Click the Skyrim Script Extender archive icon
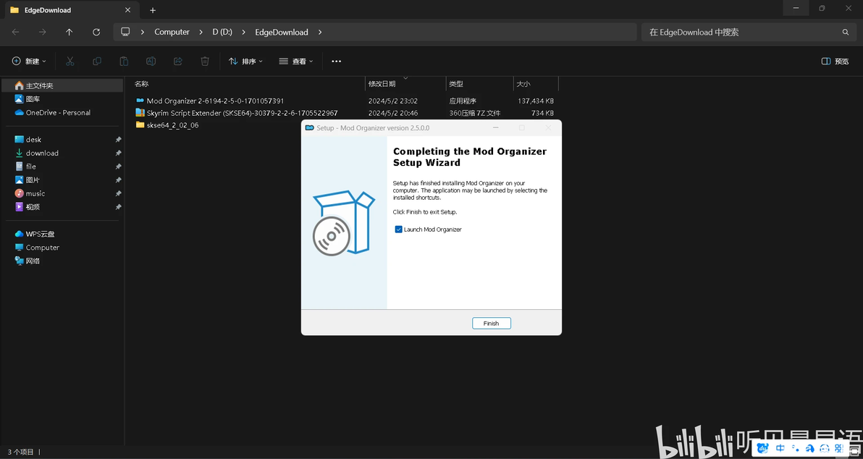863x459 pixels. 140,113
